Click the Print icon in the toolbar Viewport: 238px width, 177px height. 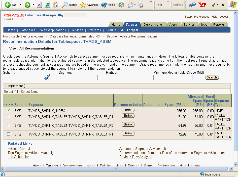141,5
